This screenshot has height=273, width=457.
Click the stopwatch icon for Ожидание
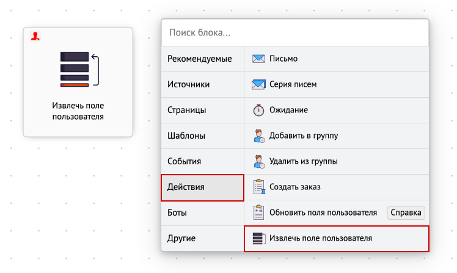[258, 110]
